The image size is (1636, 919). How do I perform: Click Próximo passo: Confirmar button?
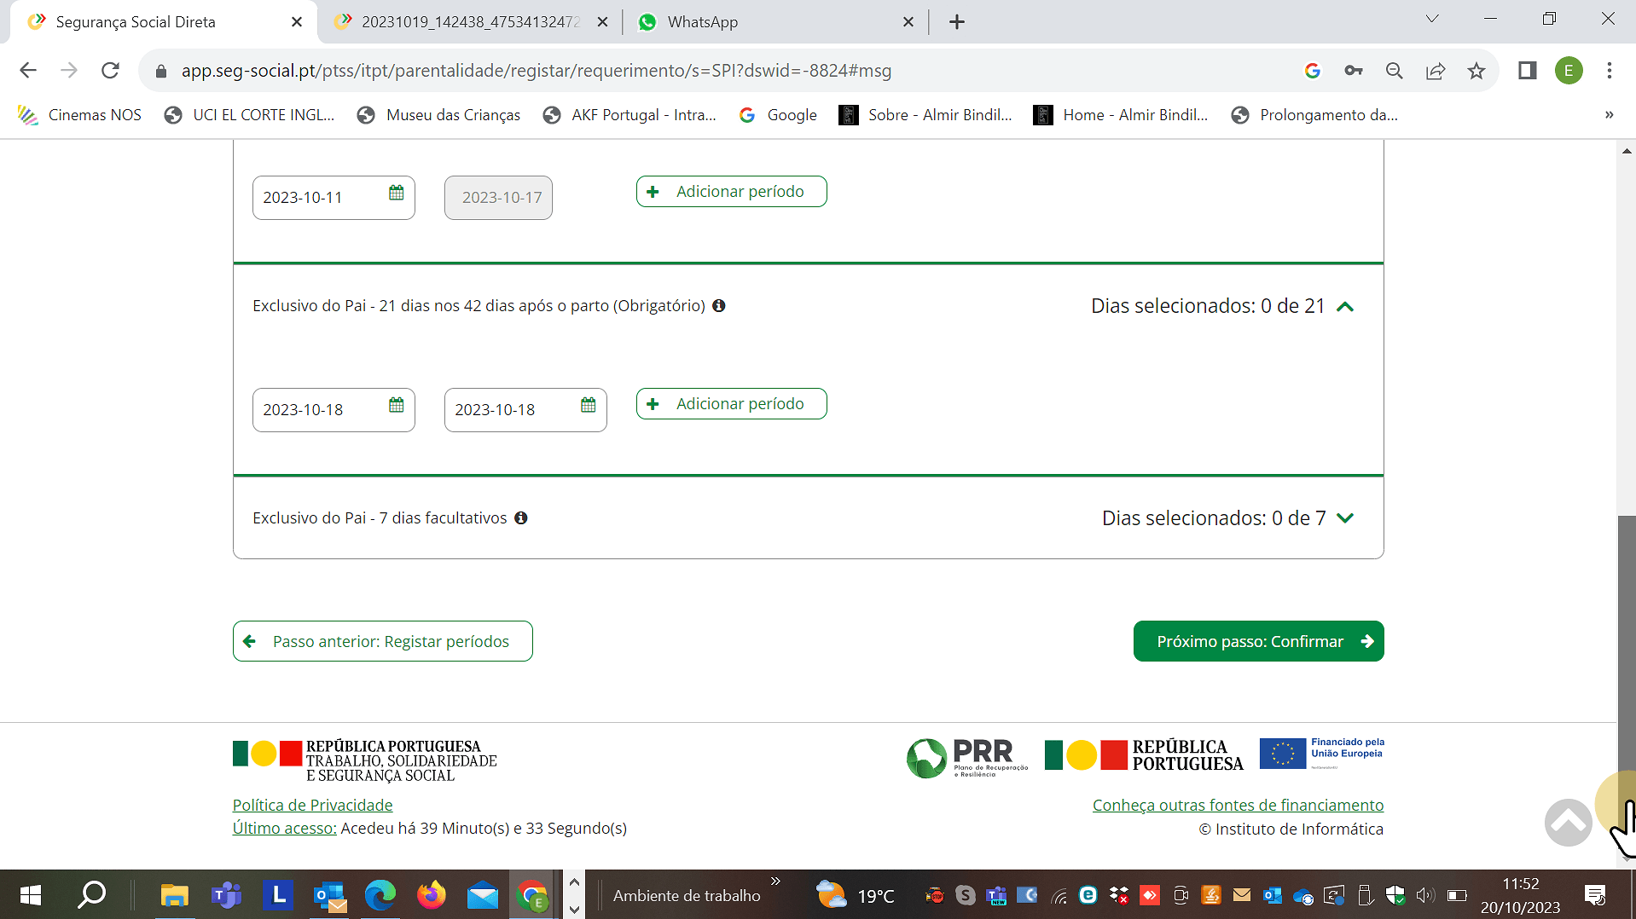click(1258, 641)
